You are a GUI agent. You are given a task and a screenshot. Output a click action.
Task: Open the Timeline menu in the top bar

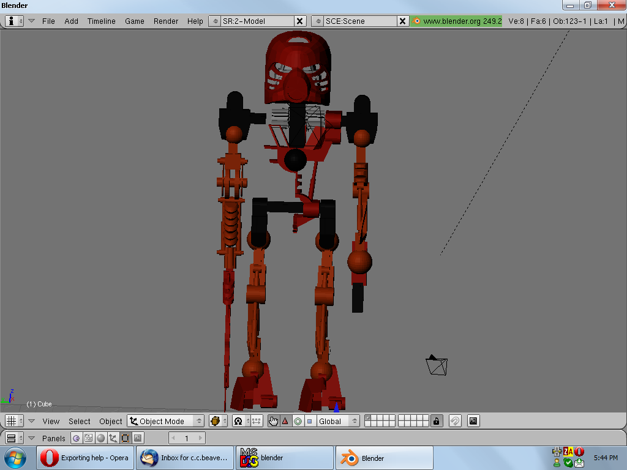coord(101,21)
